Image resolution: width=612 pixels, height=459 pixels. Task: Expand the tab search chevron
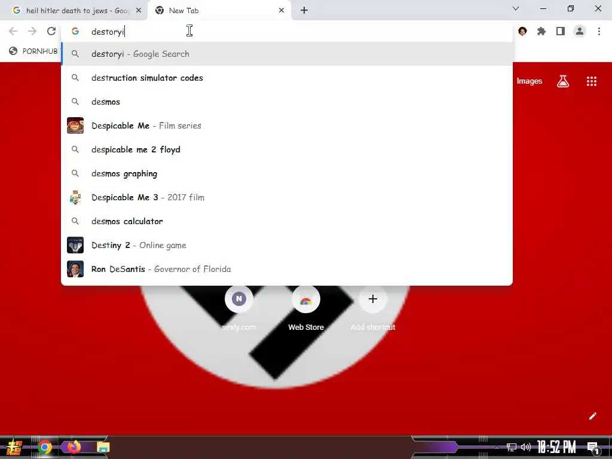coord(516,8)
